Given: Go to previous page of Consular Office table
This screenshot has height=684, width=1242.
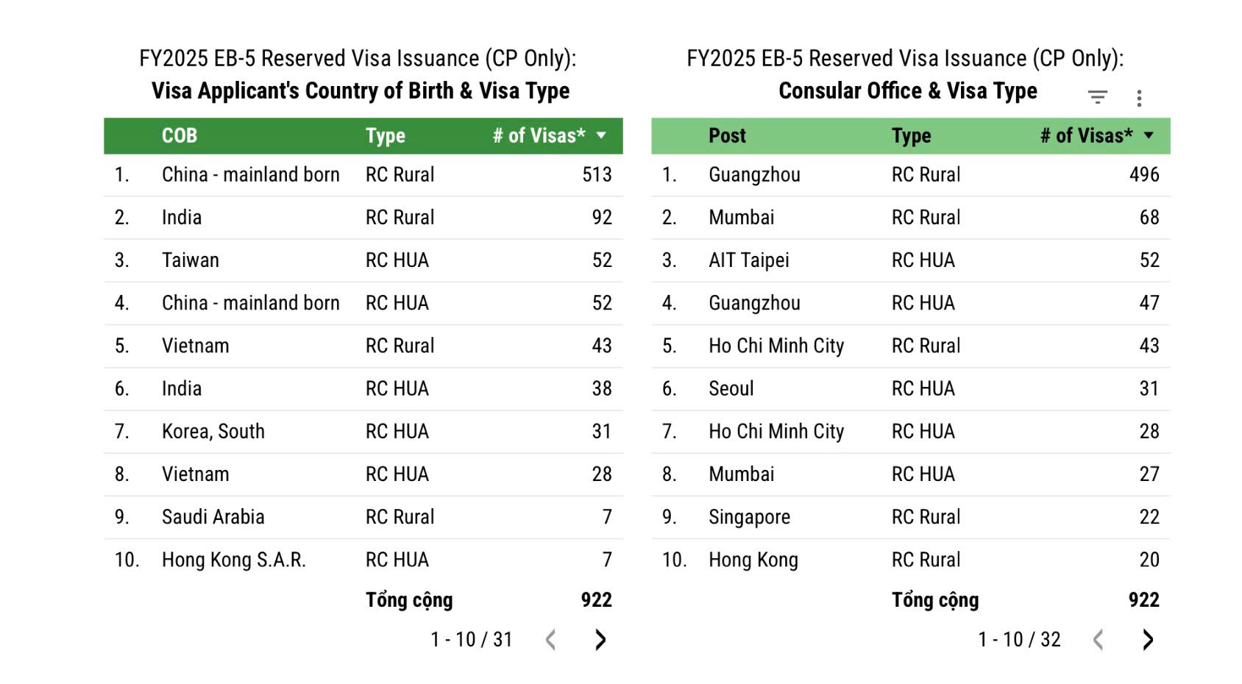Looking at the screenshot, I should point(1098,640).
